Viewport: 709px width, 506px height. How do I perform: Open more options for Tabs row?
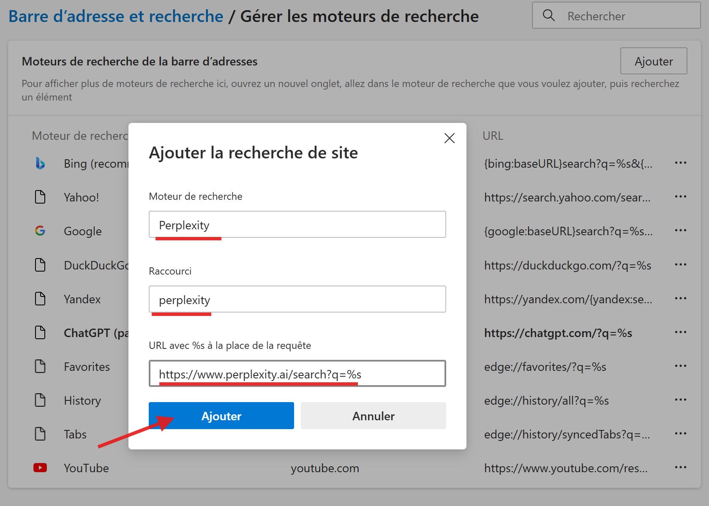pos(680,433)
